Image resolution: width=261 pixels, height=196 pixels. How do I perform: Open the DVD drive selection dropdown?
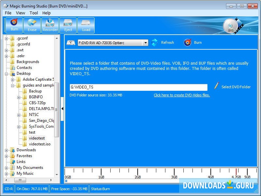(146, 42)
